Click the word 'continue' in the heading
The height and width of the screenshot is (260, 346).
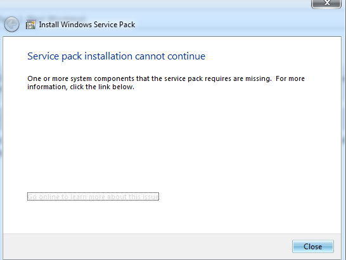(186, 56)
